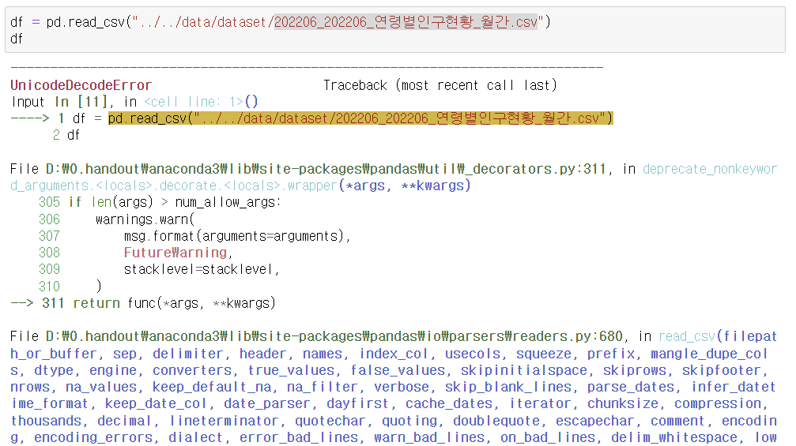Click 'FutureWarning,' on line 308
Image resolution: width=796 pixels, height=446 pixels.
[178, 253]
